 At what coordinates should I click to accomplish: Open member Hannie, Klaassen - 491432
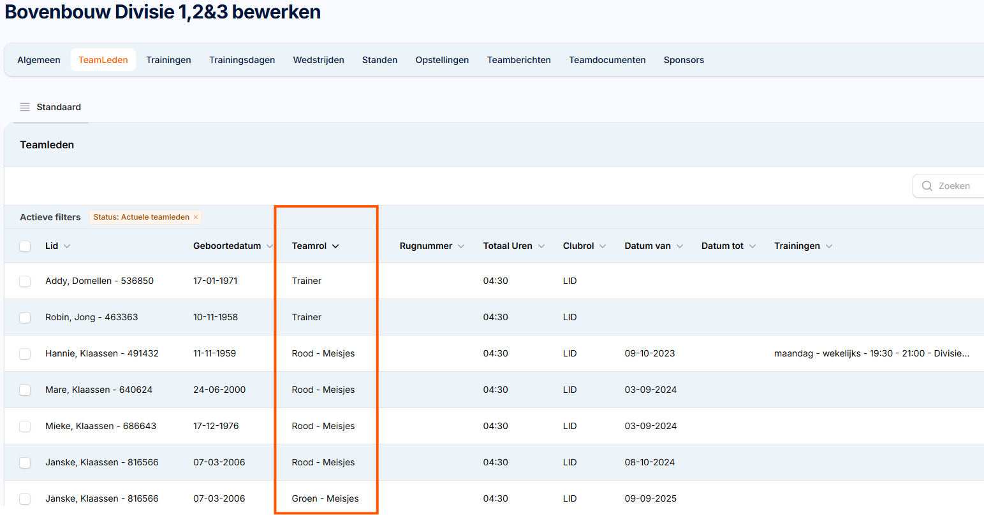point(102,353)
